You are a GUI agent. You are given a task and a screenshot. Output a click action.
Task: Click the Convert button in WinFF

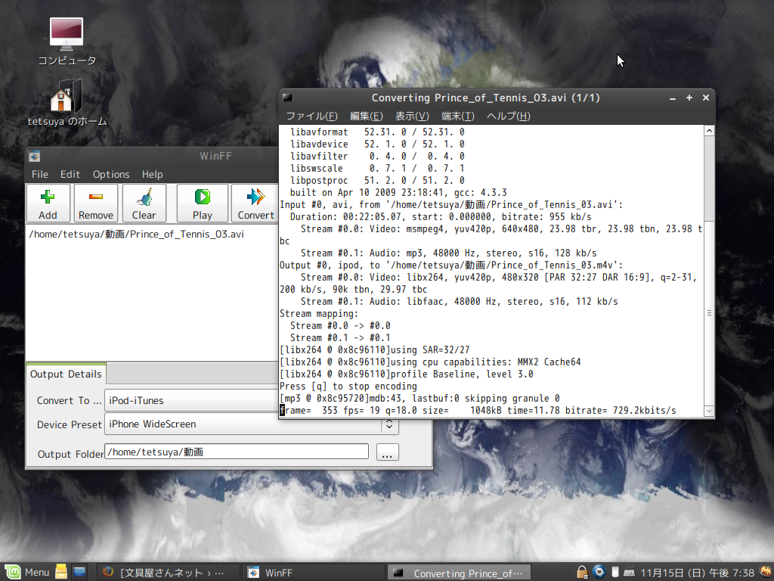[255, 204]
